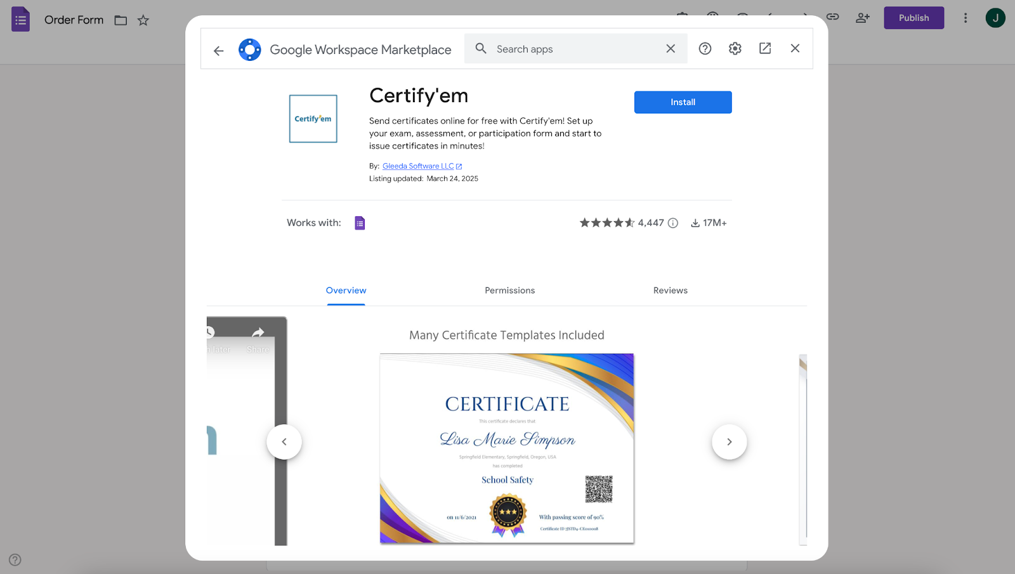The height and width of the screenshot is (574, 1015).
Task: Switch to the Permissions tab
Action: [509, 290]
